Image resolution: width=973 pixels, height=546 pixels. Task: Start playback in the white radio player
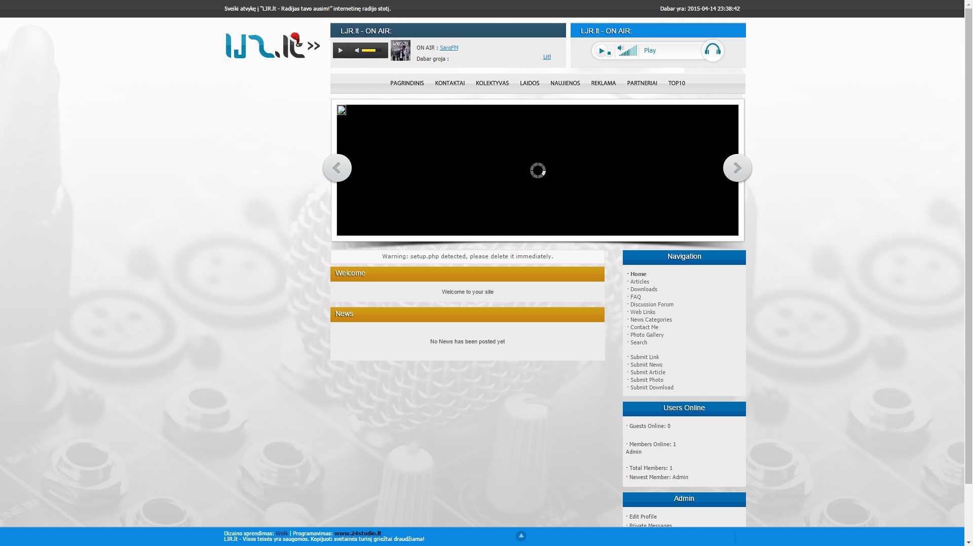click(601, 51)
